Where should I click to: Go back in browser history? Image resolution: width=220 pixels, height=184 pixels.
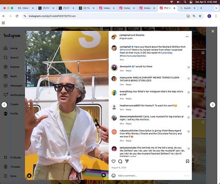click(x=4, y=16)
